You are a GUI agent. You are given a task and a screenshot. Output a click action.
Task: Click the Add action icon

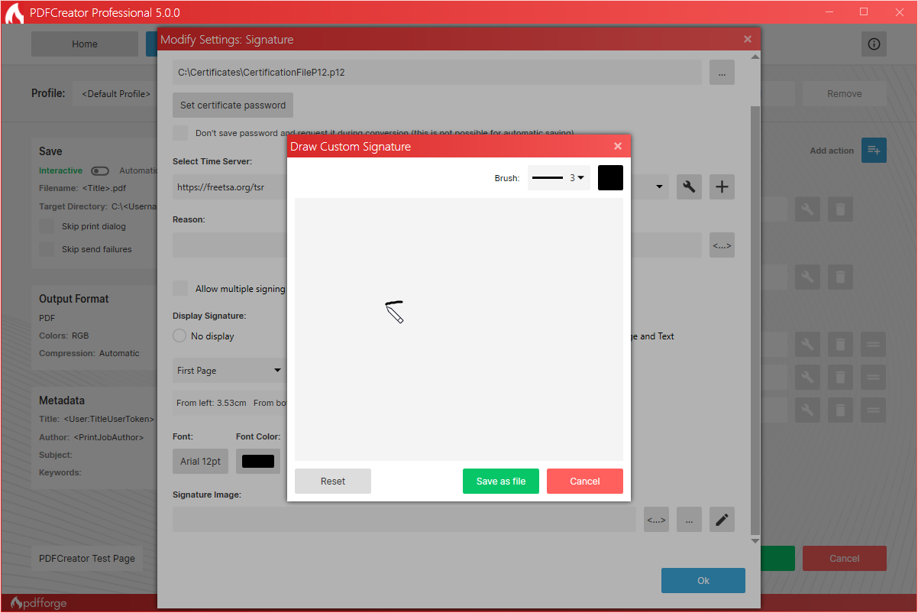[874, 150]
